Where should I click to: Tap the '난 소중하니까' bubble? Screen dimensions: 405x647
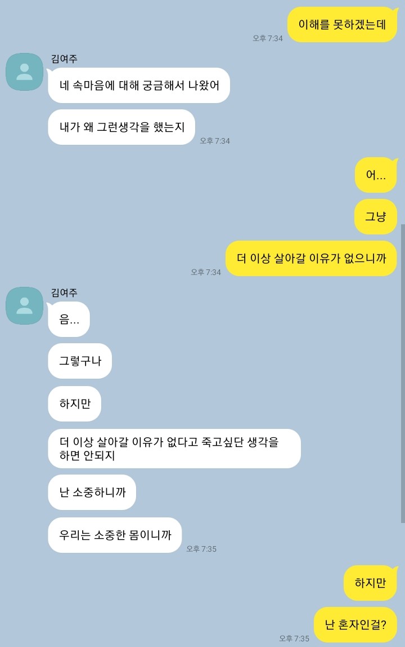tap(92, 492)
